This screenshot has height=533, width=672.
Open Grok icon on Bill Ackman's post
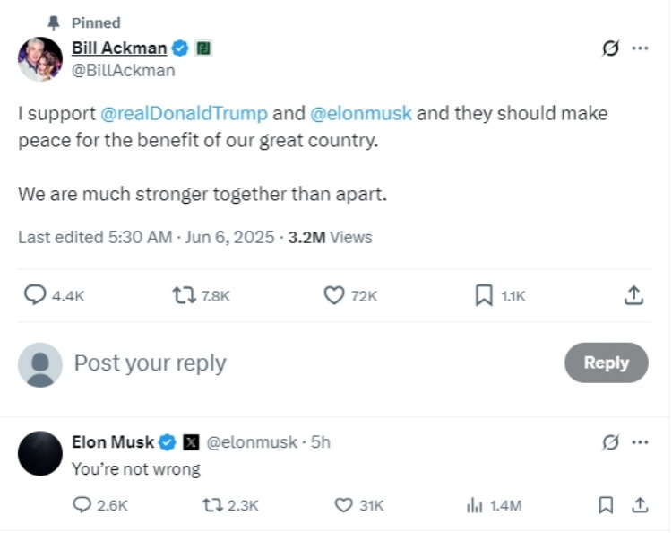tap(610, 49)
